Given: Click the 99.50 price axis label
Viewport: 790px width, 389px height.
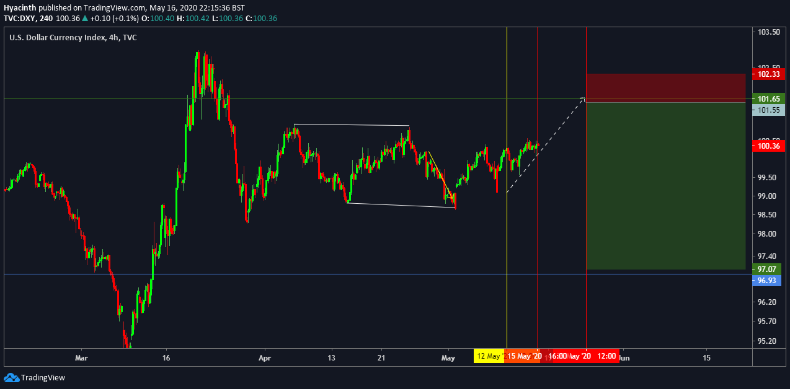Looking at the screenshot, I should 768,178.
